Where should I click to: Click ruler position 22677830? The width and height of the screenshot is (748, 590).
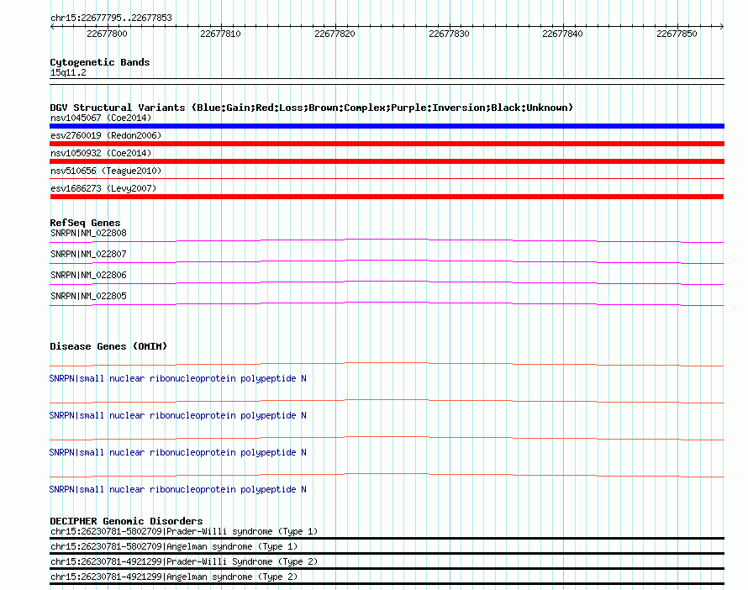pyautogui.click(x=449, y=34)
